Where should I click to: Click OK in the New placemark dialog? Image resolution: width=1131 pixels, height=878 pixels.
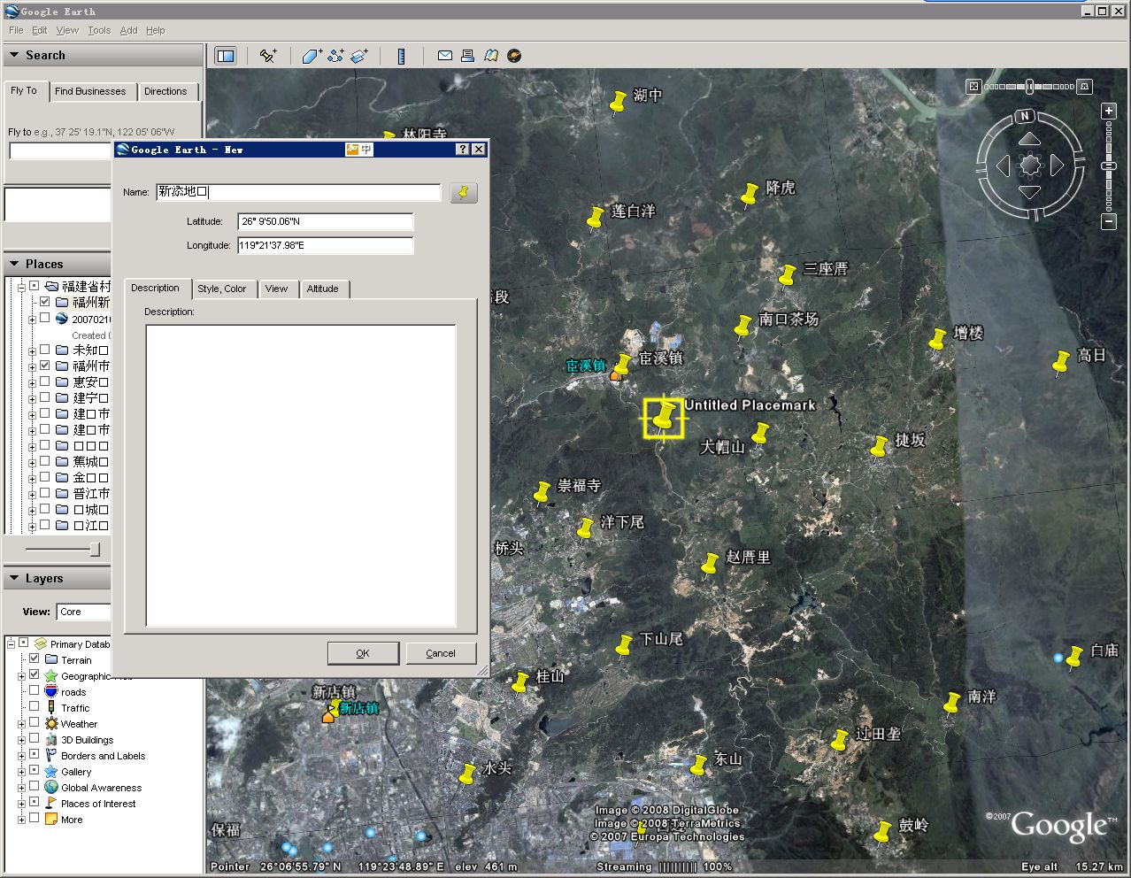(x=363, y=653)
